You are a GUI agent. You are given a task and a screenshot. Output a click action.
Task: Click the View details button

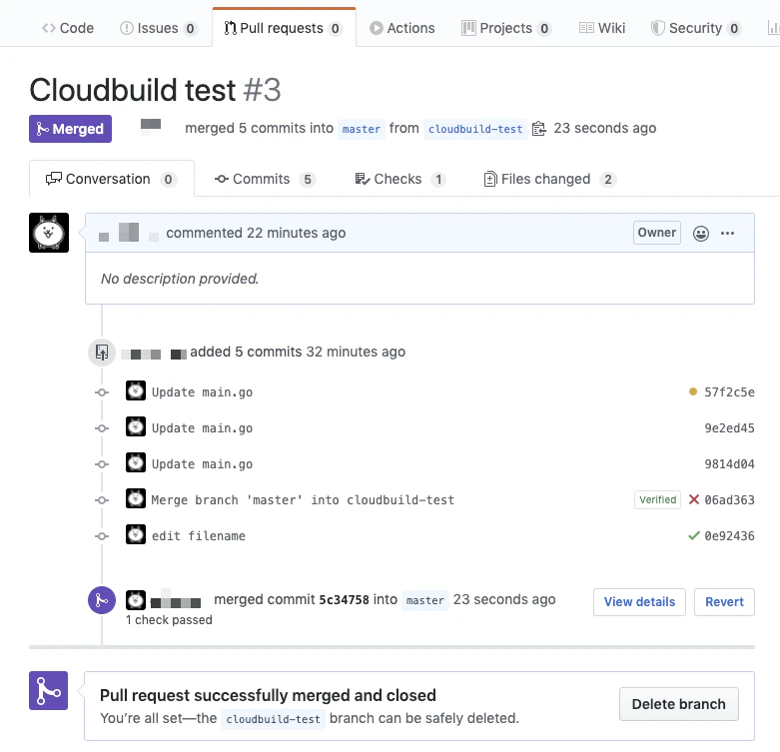point(639,602)
